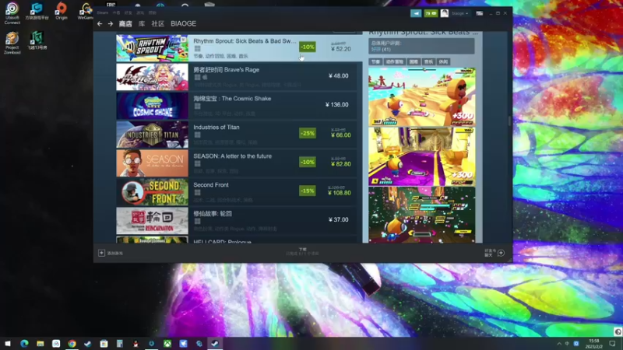Expand the biaoge account dropdown
This screenshot has height=350, width=623.
459,13
